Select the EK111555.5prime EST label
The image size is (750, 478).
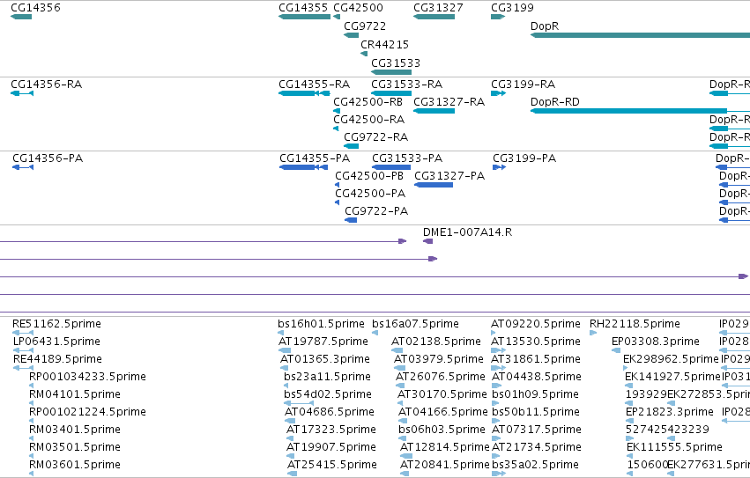[x=674, y=448]
